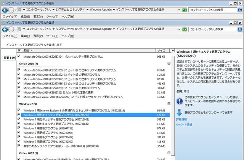Open 表示(V) menu in front window
Image resolution: width=244 pixels, height=160 pixels.
(x=38, y=36)
